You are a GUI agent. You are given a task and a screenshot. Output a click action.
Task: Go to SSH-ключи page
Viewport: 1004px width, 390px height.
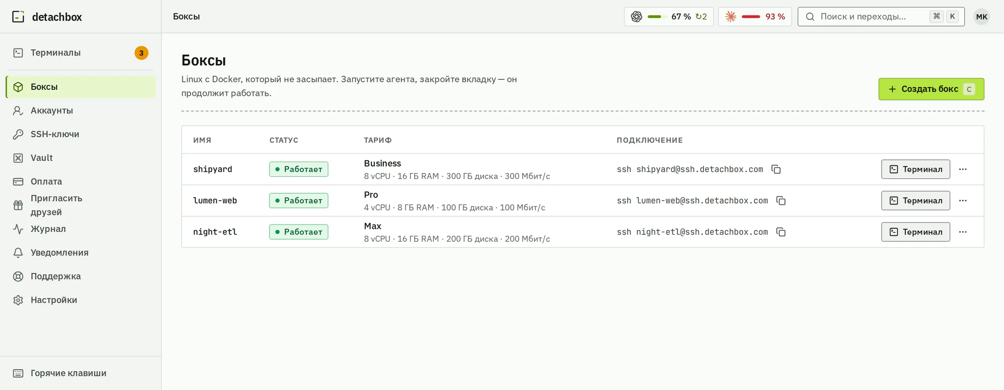80,134
